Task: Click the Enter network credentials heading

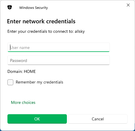Action: click(x=41, y=21)
